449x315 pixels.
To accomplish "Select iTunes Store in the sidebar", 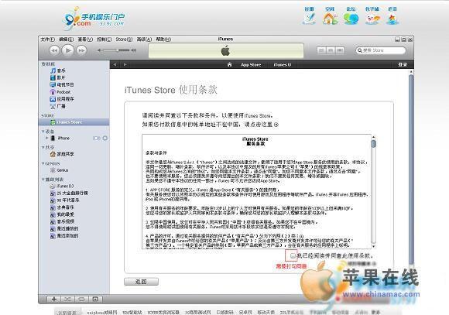I will pos(74,122).
